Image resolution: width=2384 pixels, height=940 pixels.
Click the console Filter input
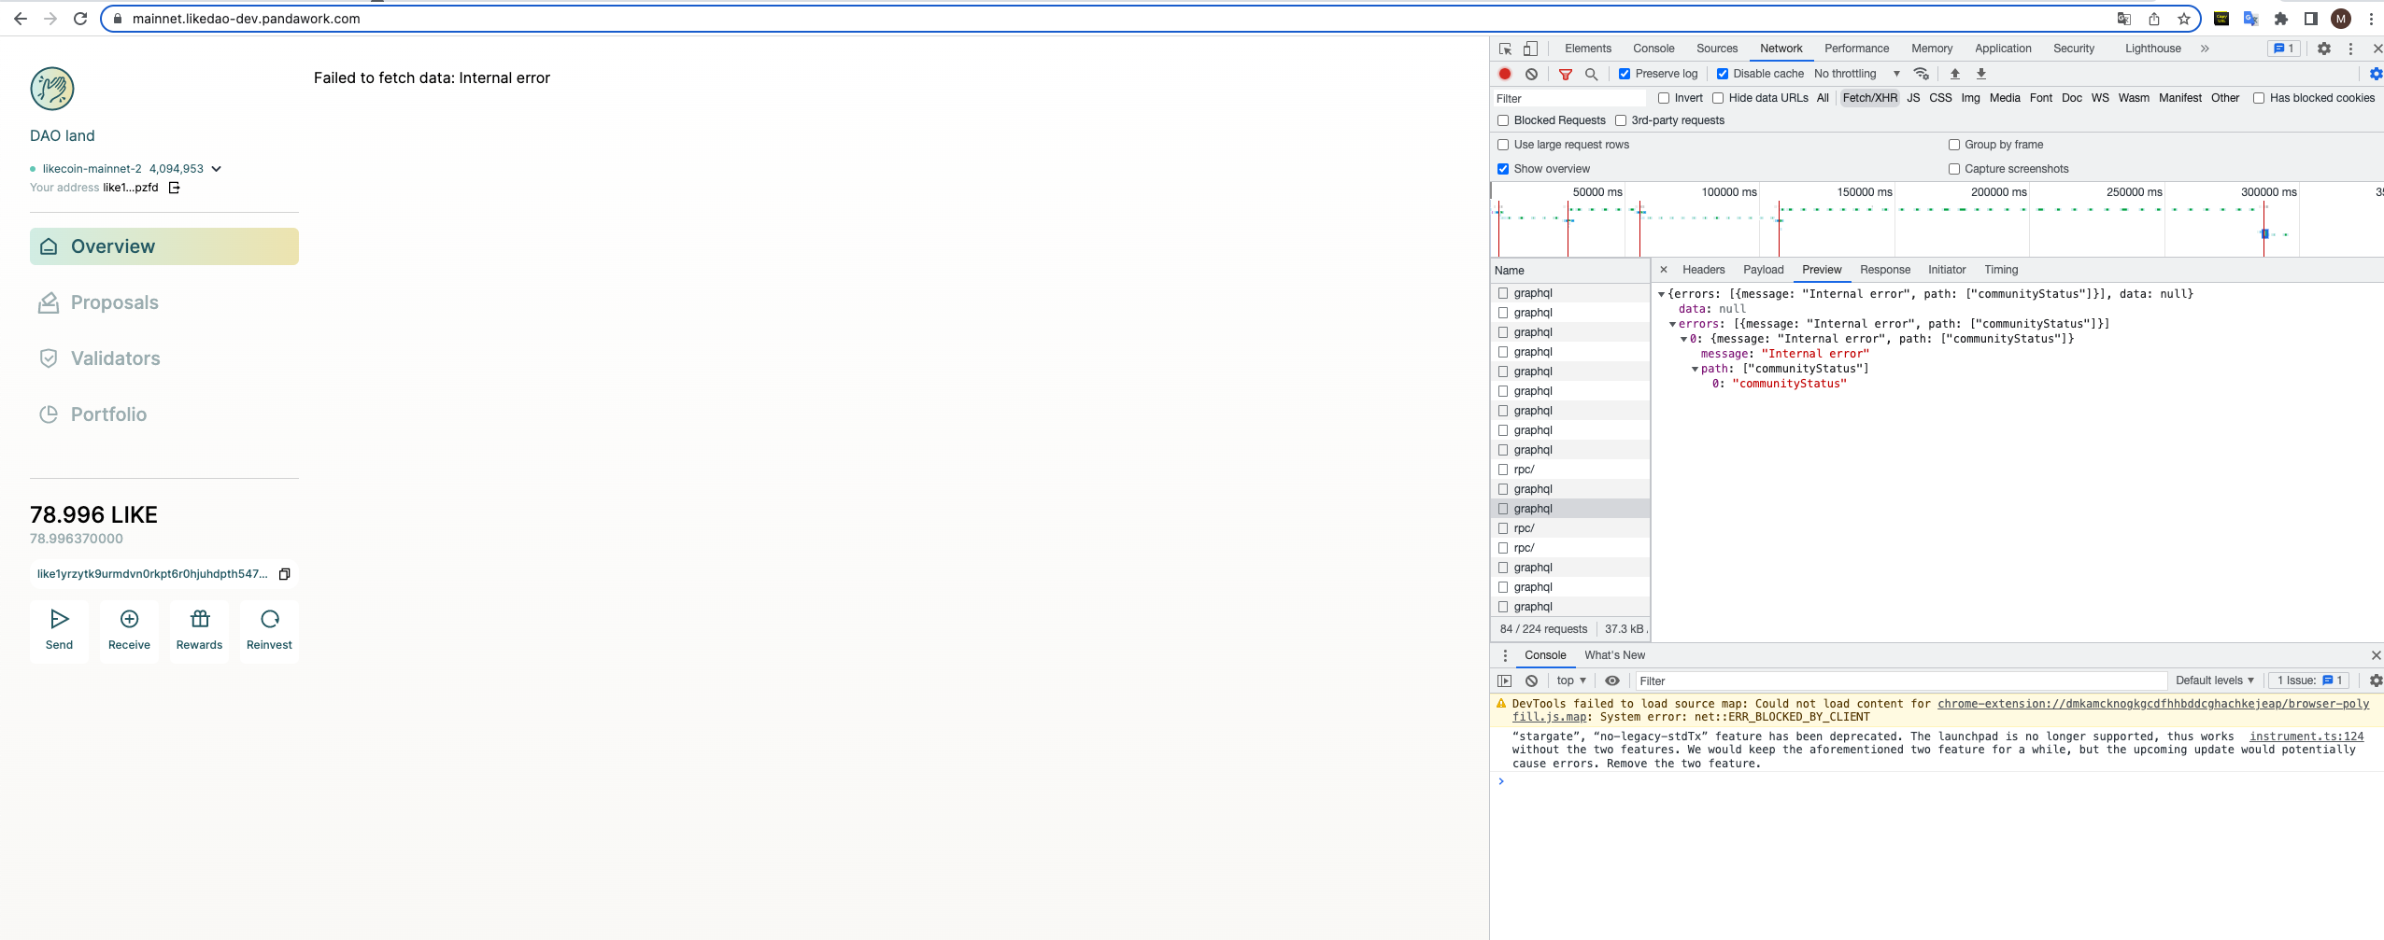[1901, 680]
